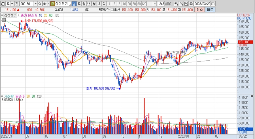The width and height of the screenshot is (255, 139).
Task: Select the 일 daily chart period
Action: 74,4
